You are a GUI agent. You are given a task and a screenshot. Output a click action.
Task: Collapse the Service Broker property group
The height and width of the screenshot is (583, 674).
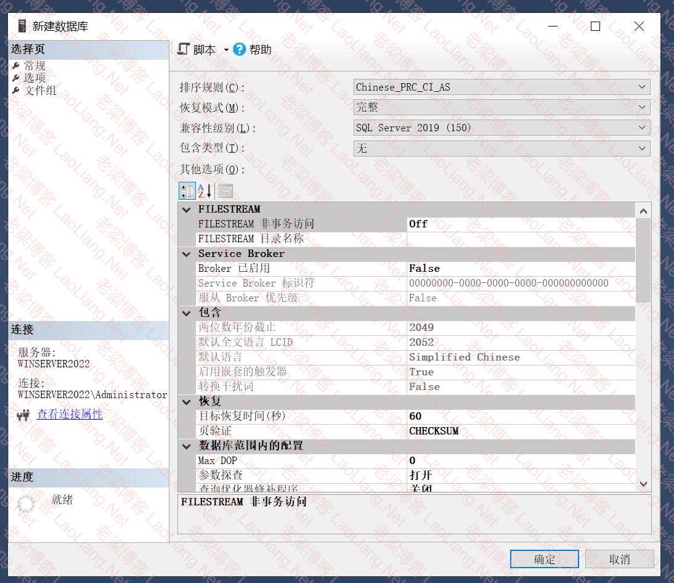tap(187, 254)
